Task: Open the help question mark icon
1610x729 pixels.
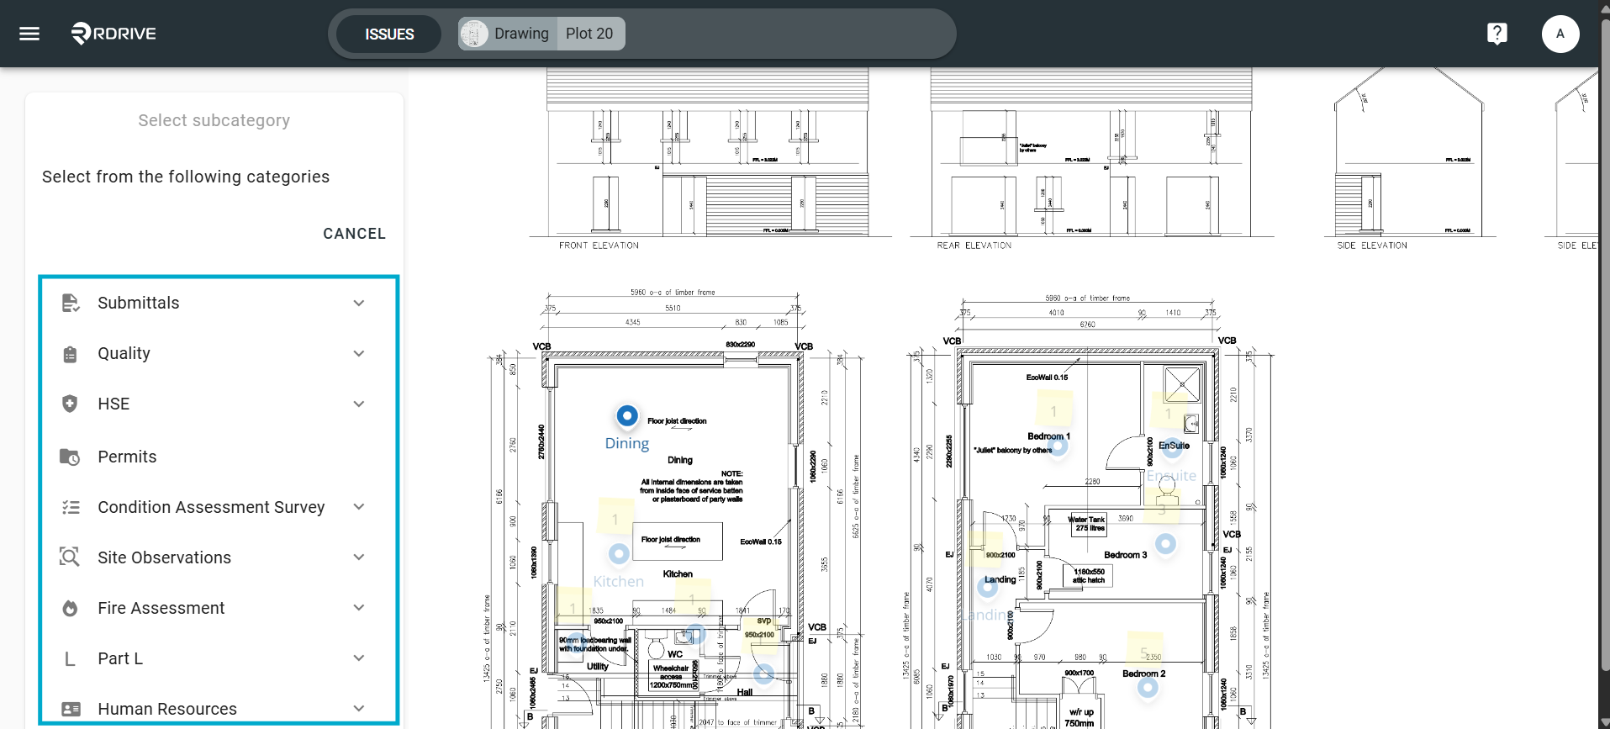Action: click(x=1497, y=34)
